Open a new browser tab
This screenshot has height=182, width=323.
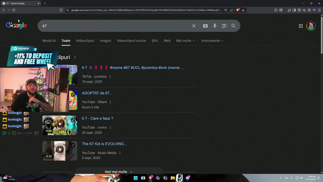45,3
